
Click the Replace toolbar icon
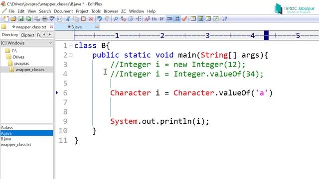(x=123, y=19)
